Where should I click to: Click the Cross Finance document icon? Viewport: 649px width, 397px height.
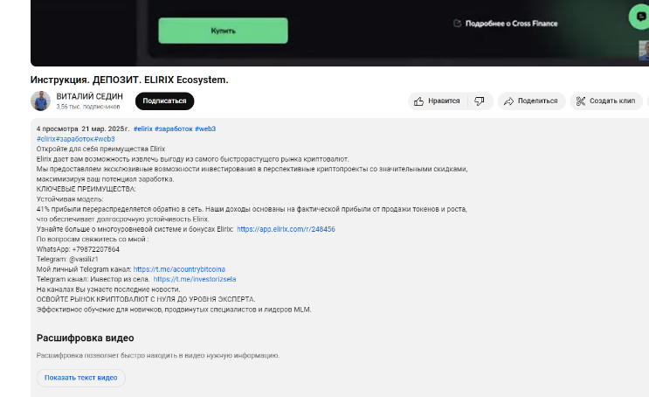click(457, 24)
